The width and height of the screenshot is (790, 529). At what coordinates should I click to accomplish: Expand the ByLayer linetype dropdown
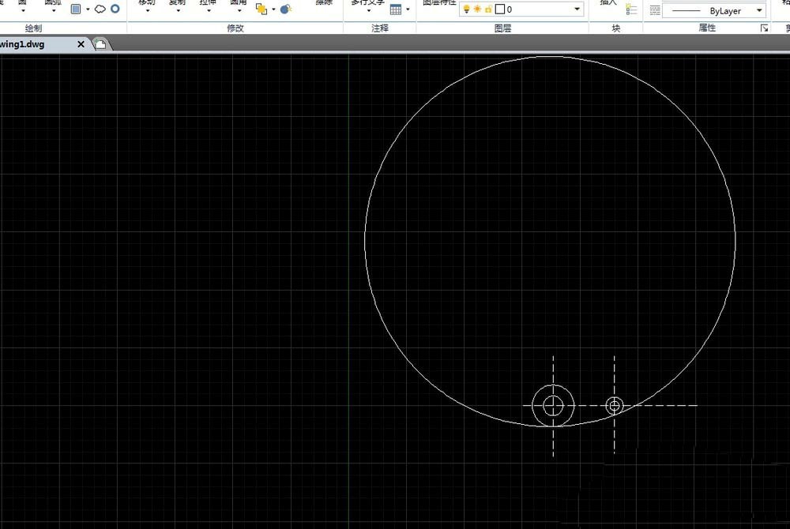pyautogui.click(x=759, y=11)
